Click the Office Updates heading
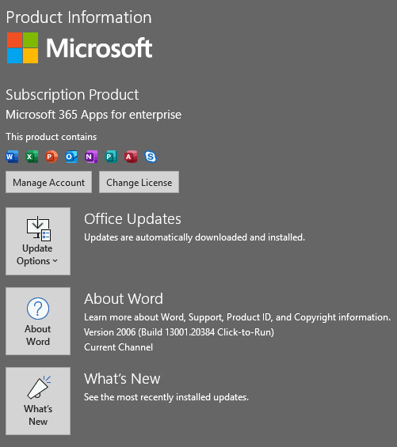 coord(132,219)
